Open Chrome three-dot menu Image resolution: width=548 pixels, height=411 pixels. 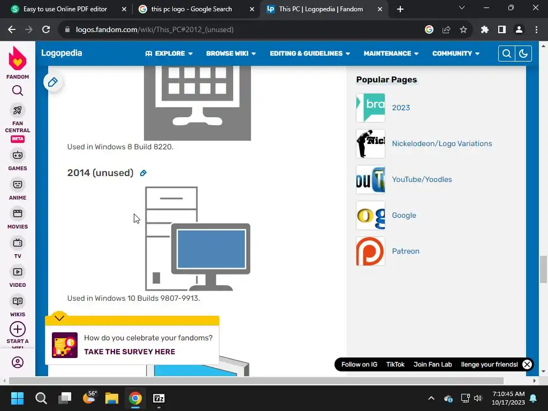[536, 30]
